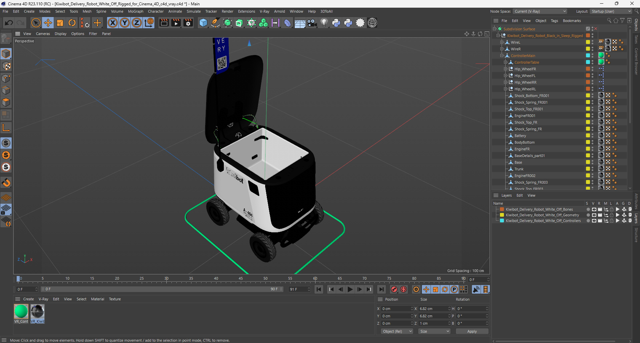Play the animation forward

click(350, 289)
